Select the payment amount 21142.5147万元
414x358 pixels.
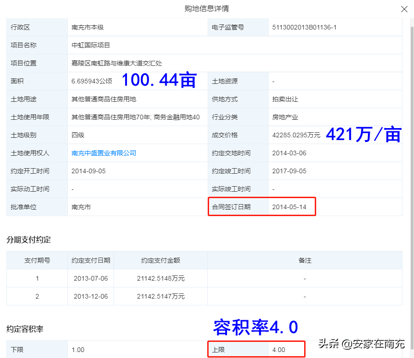coord(161,296)
